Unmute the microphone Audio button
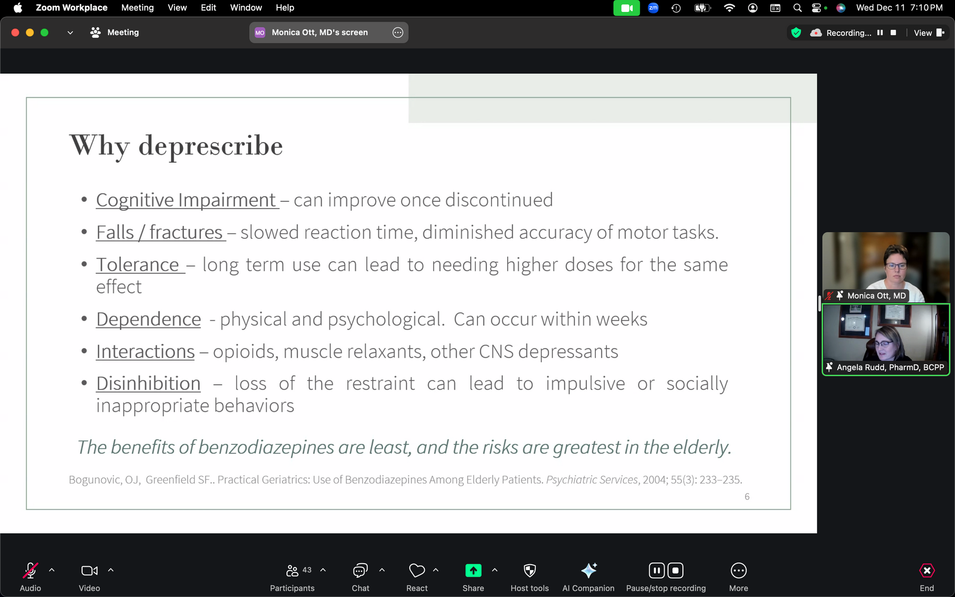 pyautogui.click(x=30, y=570)
